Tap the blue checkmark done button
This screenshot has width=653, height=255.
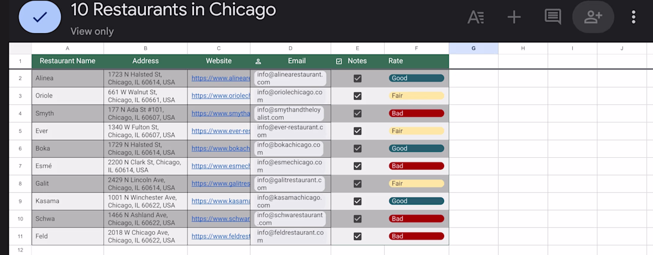pyautogui.click(x=40, y=17)
